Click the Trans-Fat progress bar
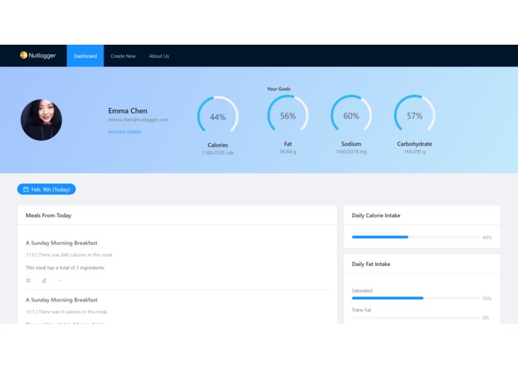This screenshot has width=518, height=368. coord(416,317)
